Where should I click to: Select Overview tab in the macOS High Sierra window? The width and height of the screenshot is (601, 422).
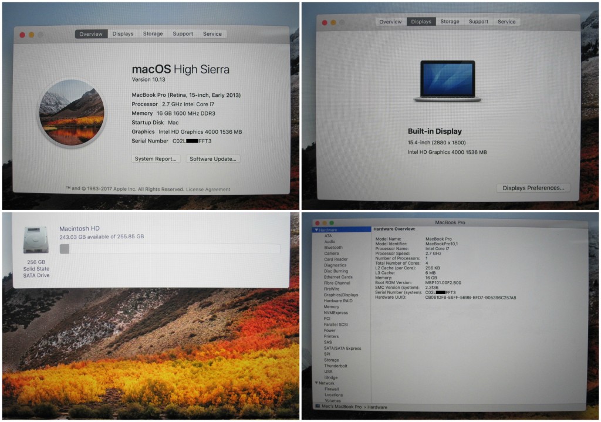(x=91, y=34)
